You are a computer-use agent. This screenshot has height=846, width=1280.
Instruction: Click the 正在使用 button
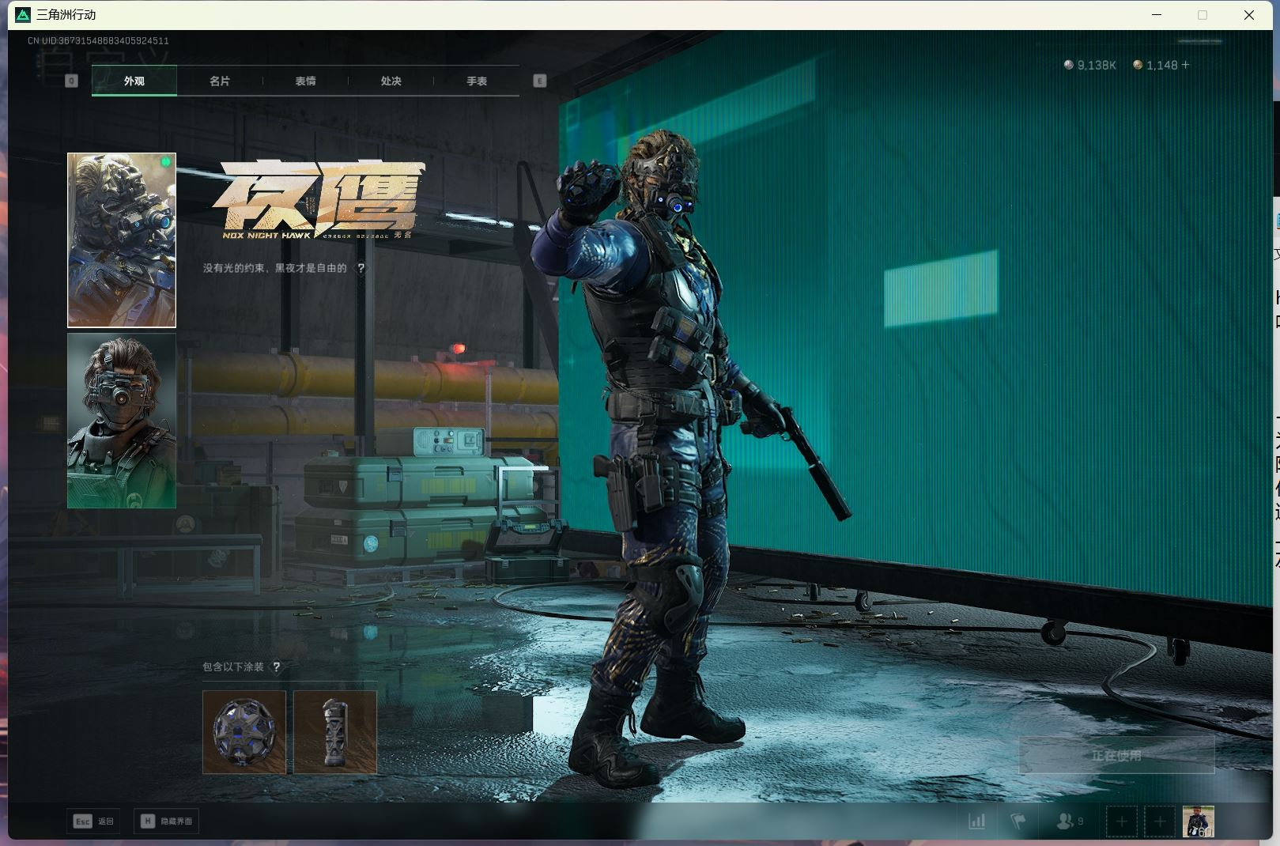pos(1116,755)
